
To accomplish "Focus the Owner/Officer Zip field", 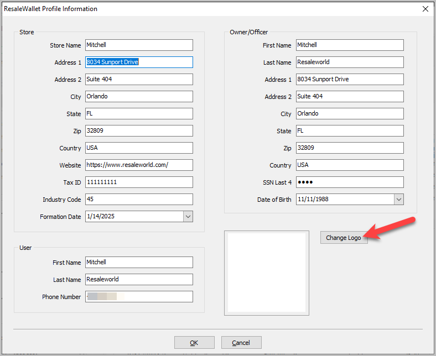I will tap(350, 148).
